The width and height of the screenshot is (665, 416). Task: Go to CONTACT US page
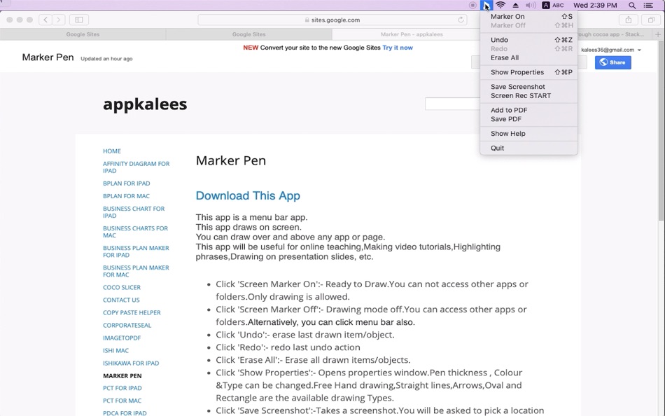121,300
